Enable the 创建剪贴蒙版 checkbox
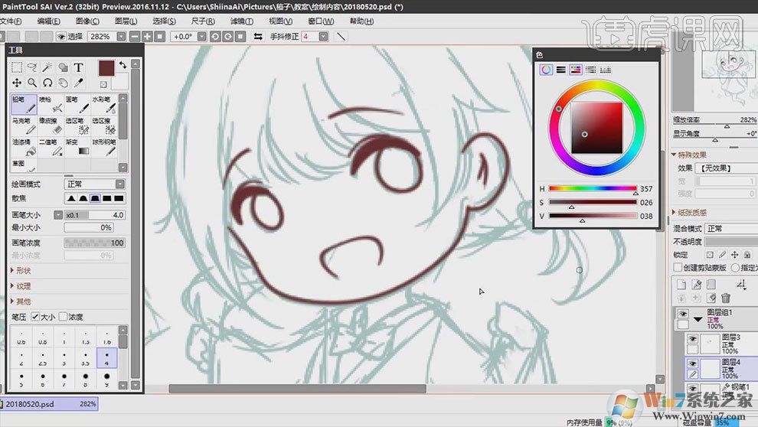 pyautogui.click(x=678, y=268)
